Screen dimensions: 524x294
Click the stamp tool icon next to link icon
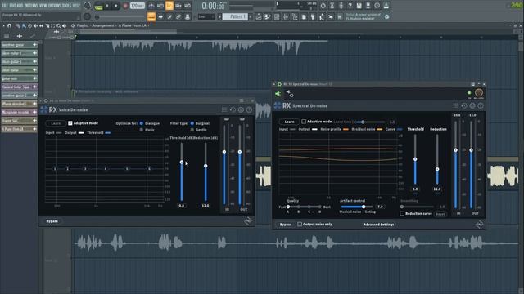(187, 16)
